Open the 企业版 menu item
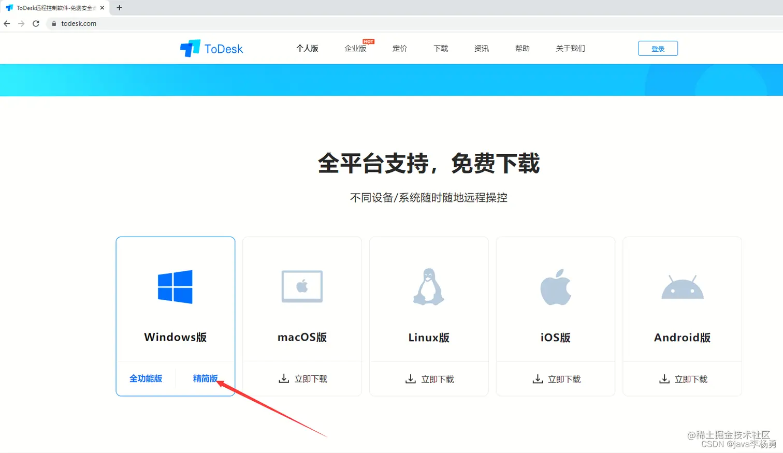The width and height of the screenshot is (783, 453). 355,48
